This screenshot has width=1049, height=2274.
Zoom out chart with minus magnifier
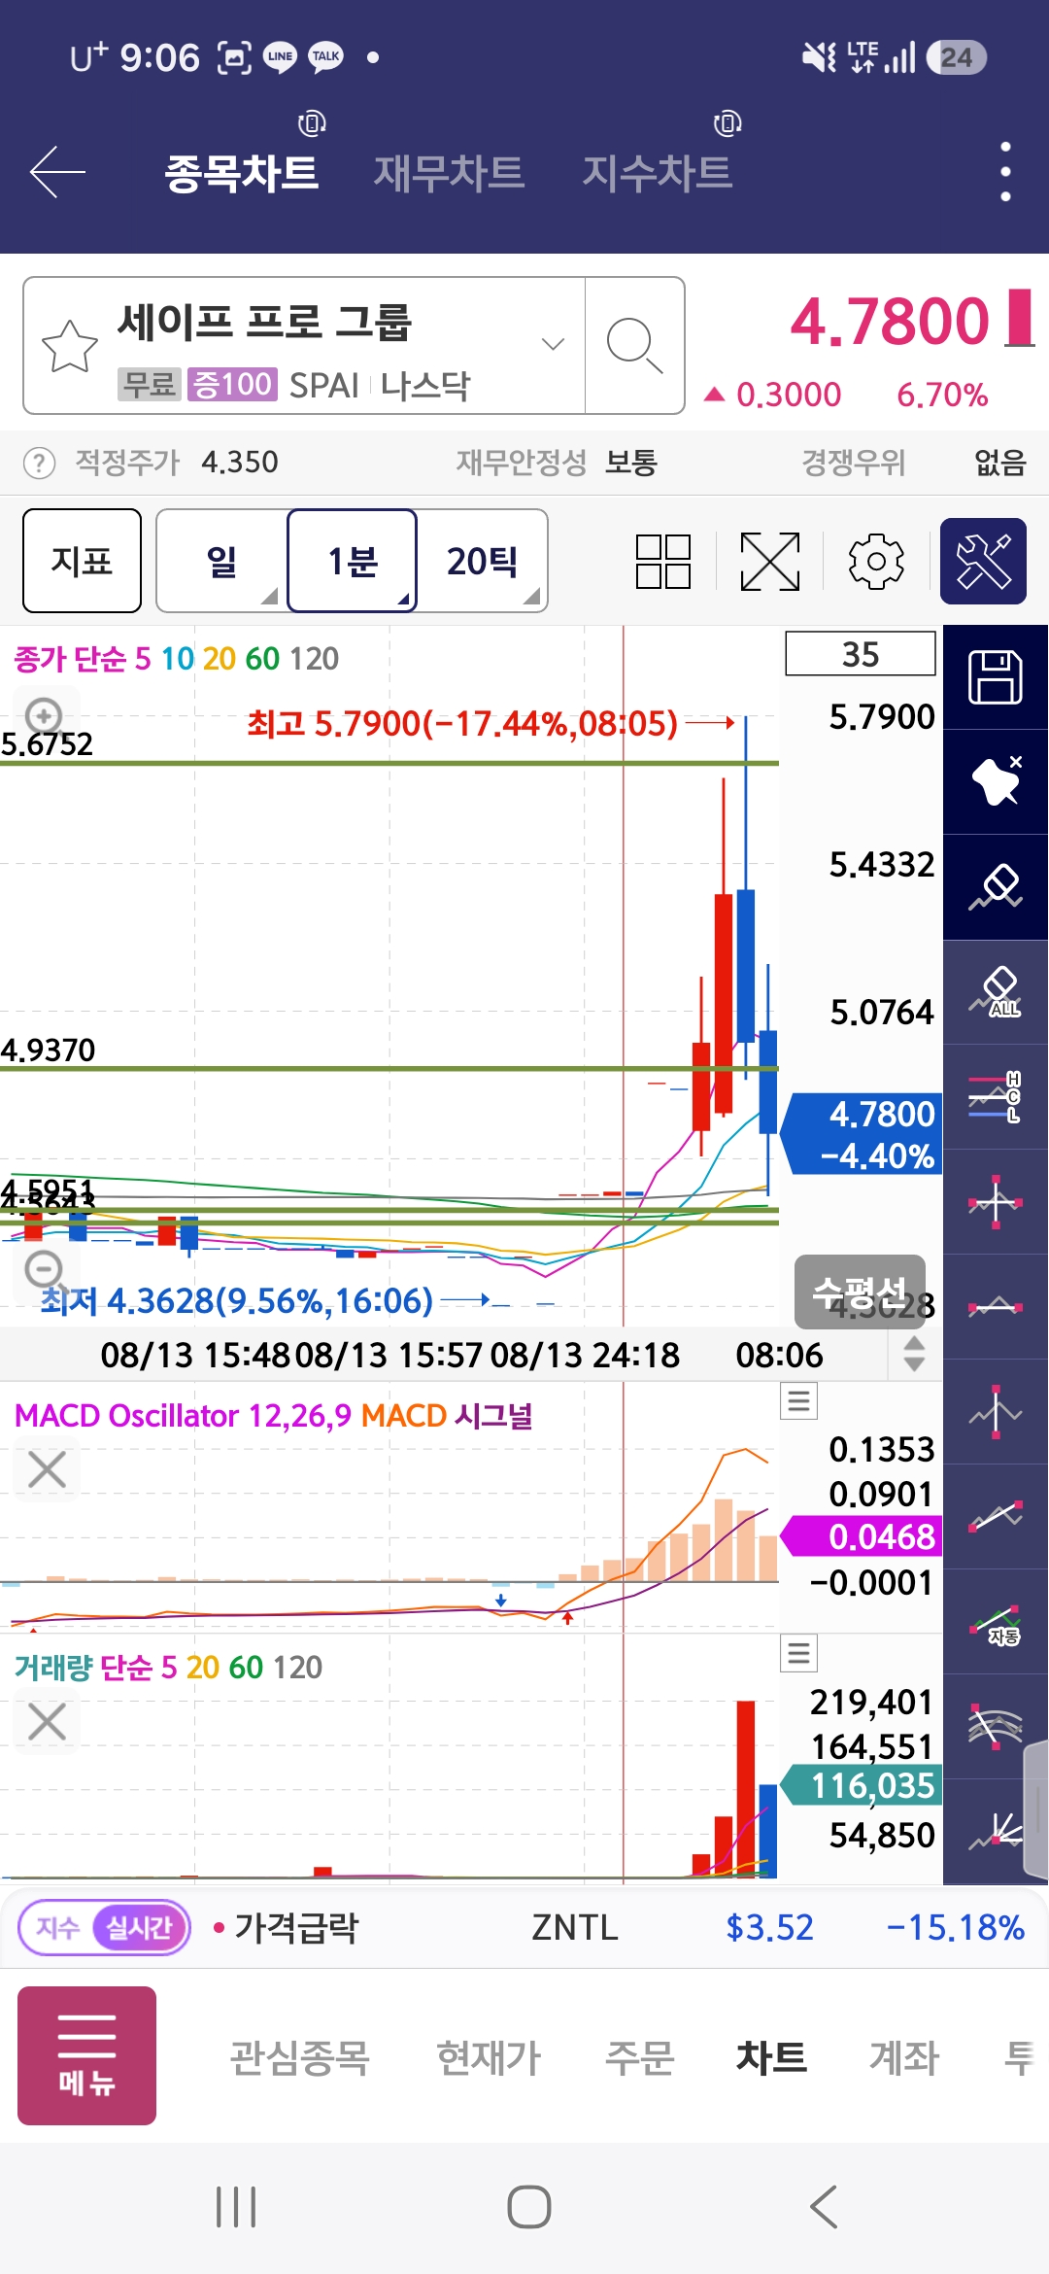[x=44, y=1269]
